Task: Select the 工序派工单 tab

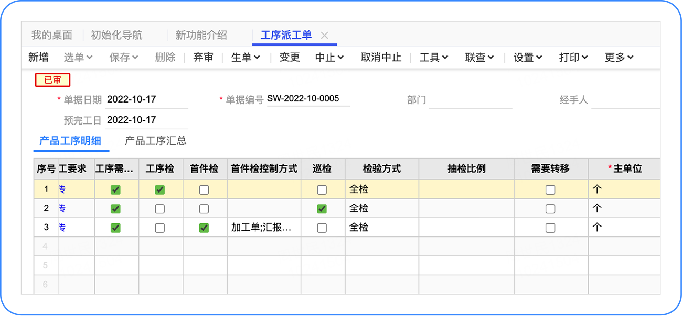Action: point(286,35)
